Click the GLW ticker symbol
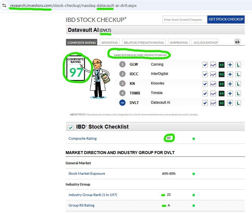 click(134, 64)
